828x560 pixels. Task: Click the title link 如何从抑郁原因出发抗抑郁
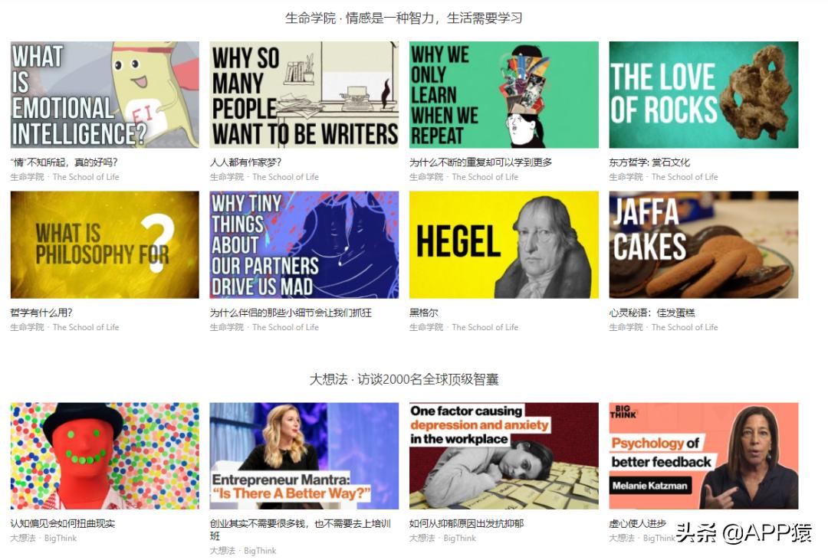click(x=466, y=523)
